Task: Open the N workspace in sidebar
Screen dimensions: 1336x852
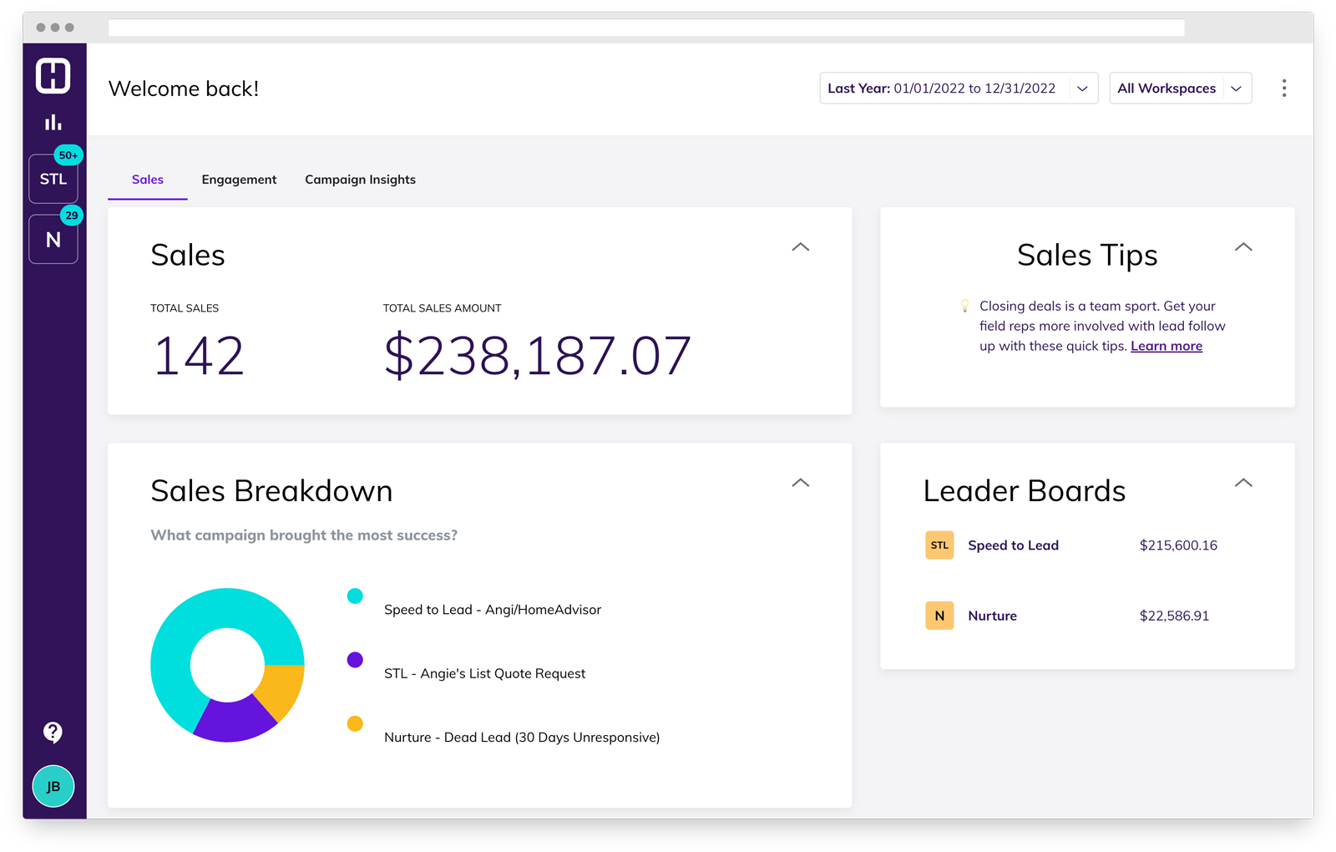Action: coord(53,240)
